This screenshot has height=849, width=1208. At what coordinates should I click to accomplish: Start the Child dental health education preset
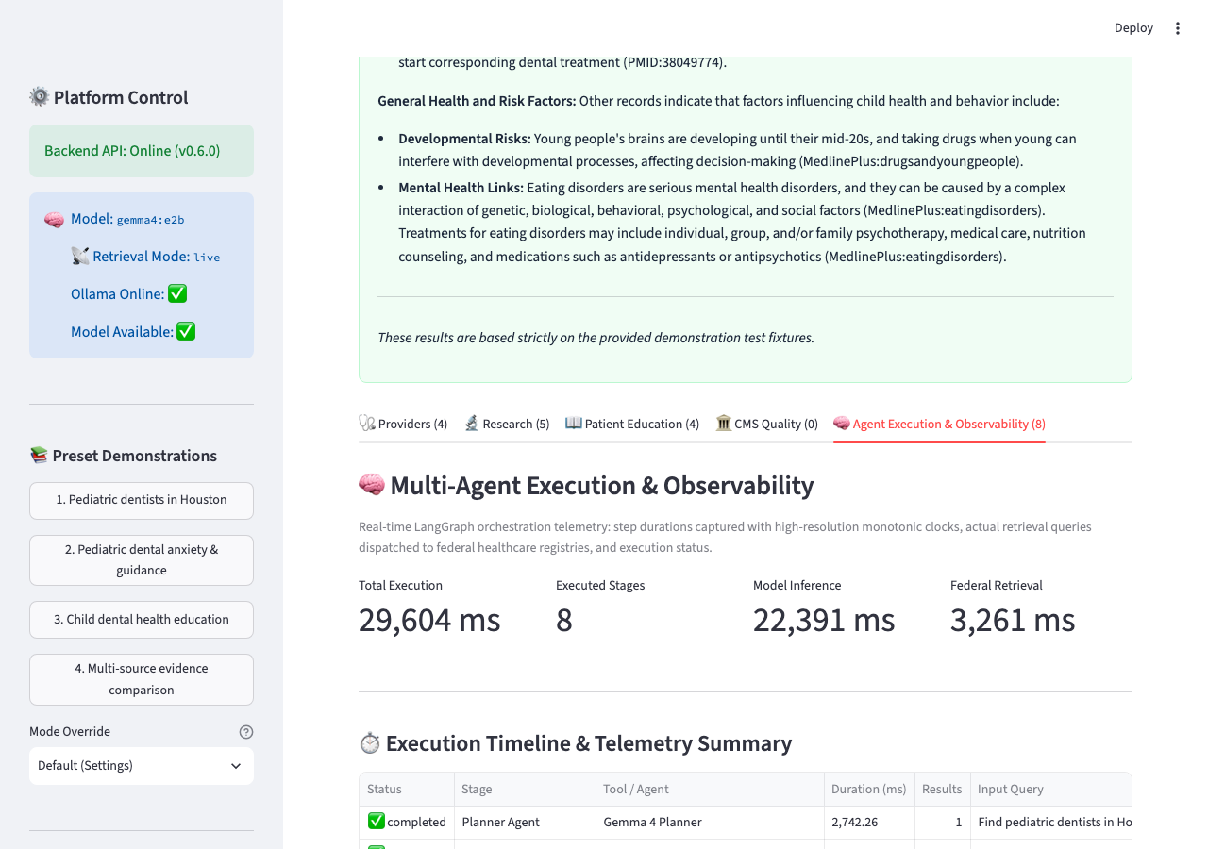point(142,620)
